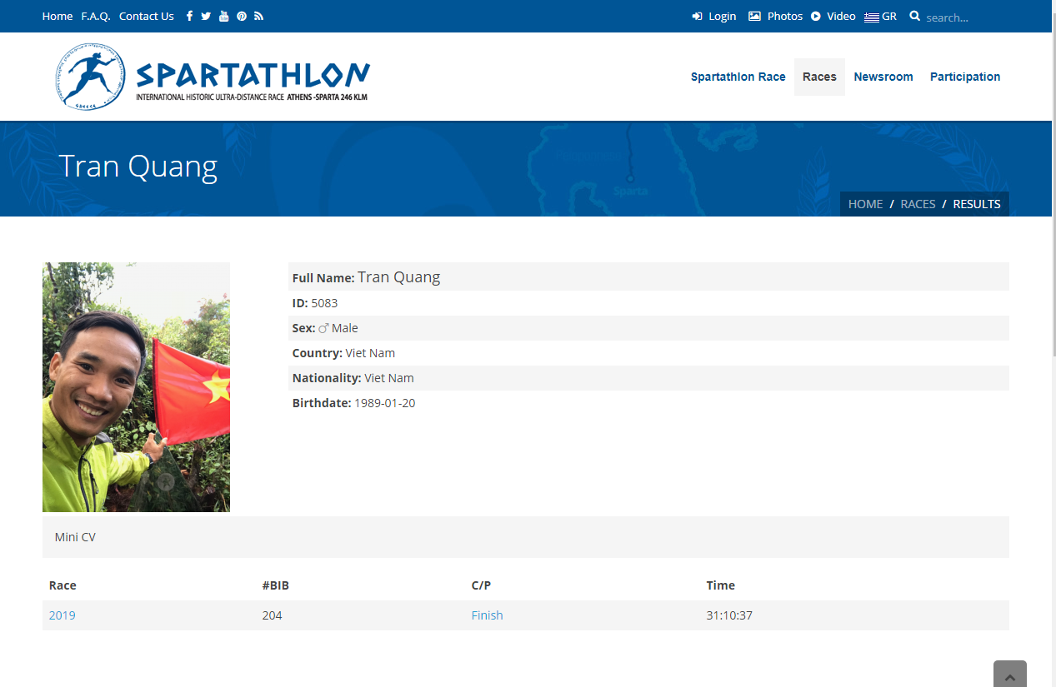Screen dimensions: 1056x687
Task: Open the Spartathlon Race menu
Action: (x=738, y=77)
